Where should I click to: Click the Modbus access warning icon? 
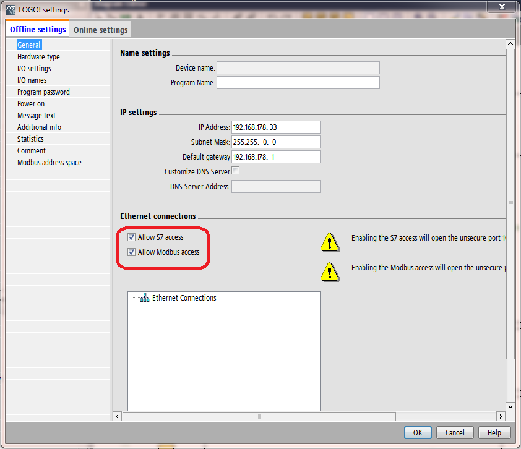[x=330, y=272]
